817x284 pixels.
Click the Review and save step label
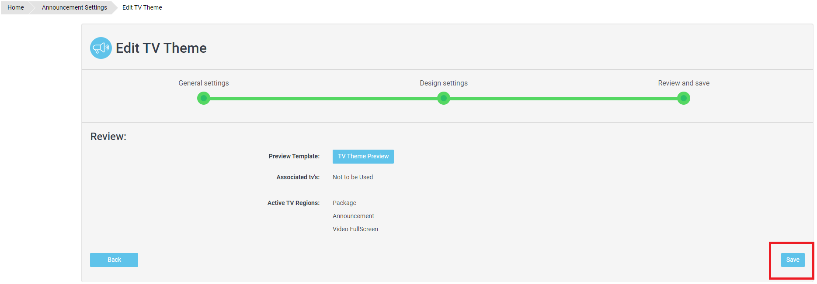click(x=684, y=83)
